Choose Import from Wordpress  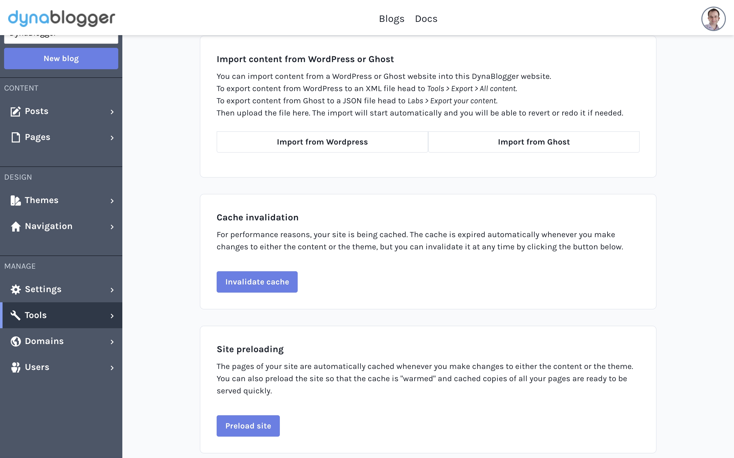tap(322, 142)
